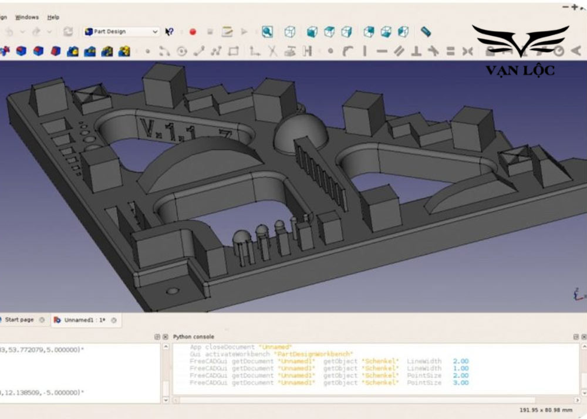Switch to the isometric view icon
Viewport: 587px width, 419px height.
[289, 32]
